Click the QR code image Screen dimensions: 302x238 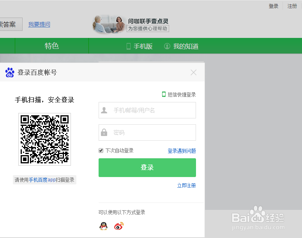pyautogui.click(x=44, y=139)
